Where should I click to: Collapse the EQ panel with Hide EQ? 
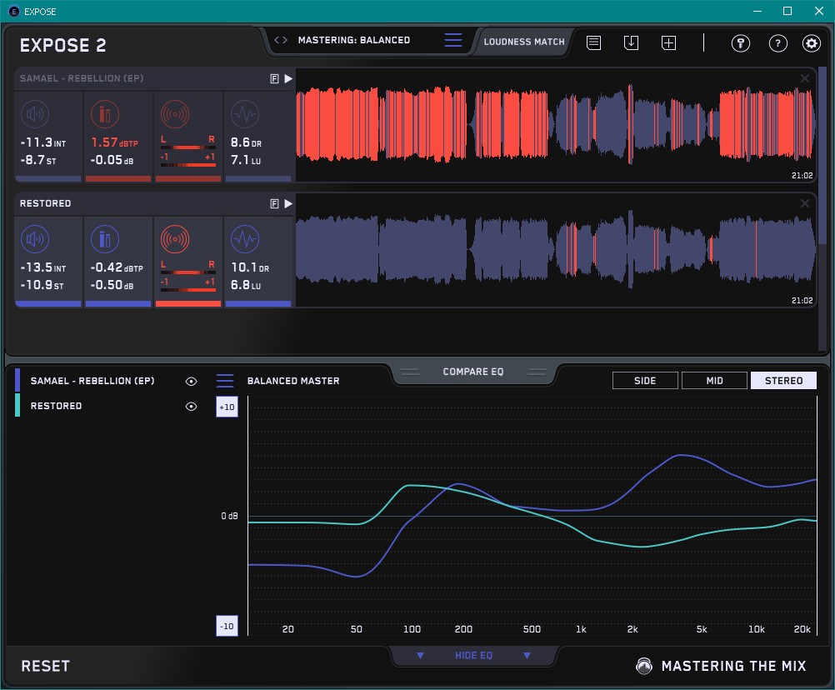pyautogui.click(x=473, y=656)
